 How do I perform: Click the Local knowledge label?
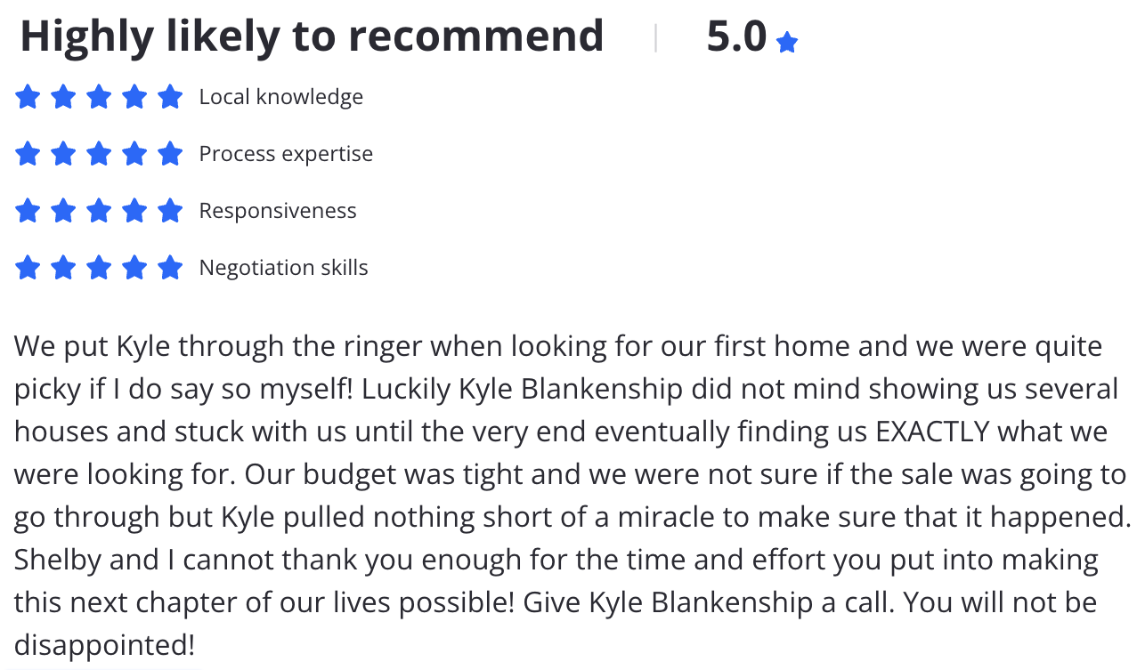pyautogui.click(x=281, y=96)
